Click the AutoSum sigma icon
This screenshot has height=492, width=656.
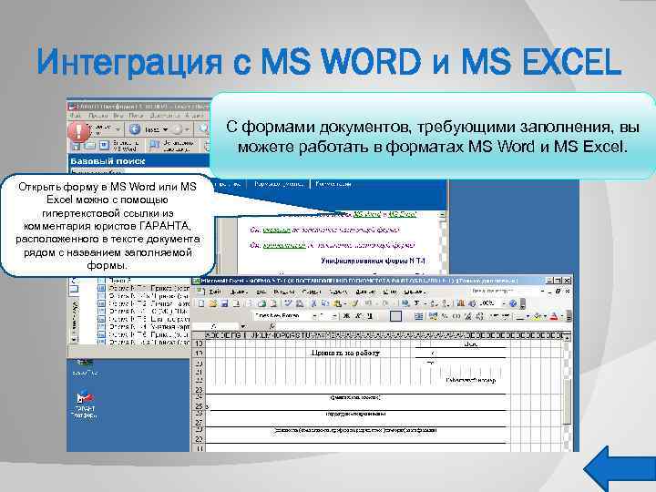pyautogui.click(x=417, y=303)
